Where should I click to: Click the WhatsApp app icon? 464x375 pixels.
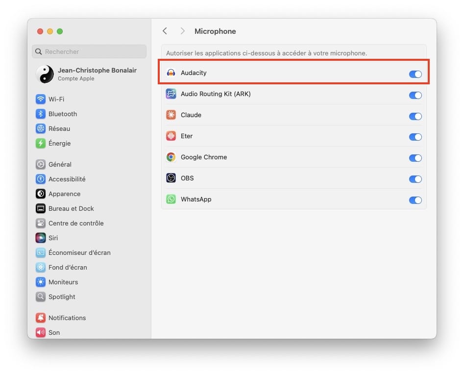(171, 199)
